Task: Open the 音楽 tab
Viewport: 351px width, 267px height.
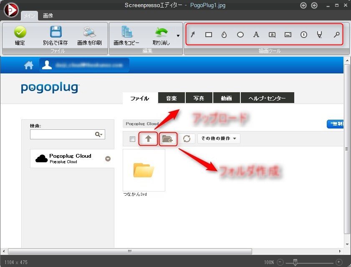Action: 172,98
